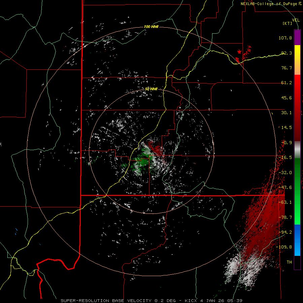303x303 pixels.
Task: Select the 61.2 legend value
Action: [287, 83]
